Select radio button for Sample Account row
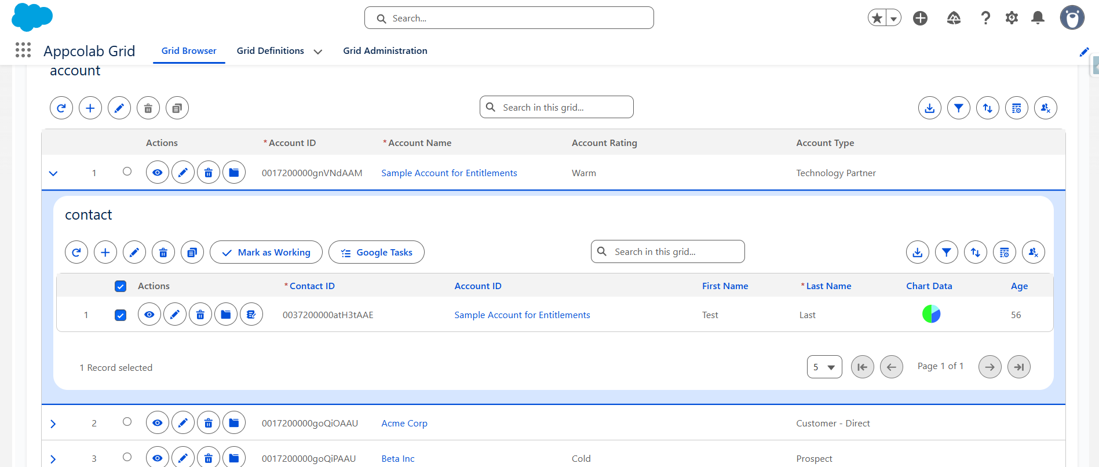The height and width of the screenshot is (467, 1099). 127,172
